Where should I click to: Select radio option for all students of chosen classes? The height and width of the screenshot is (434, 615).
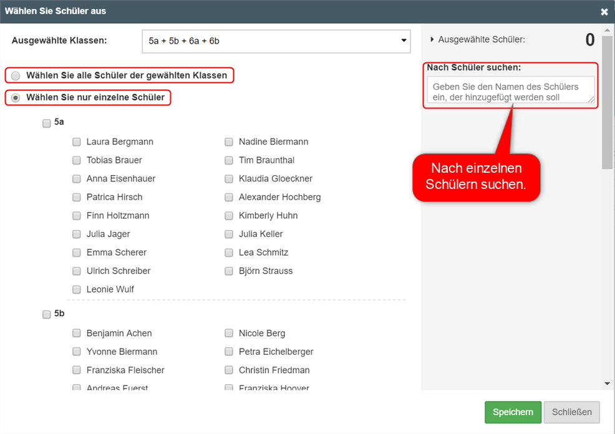[16, 75]
